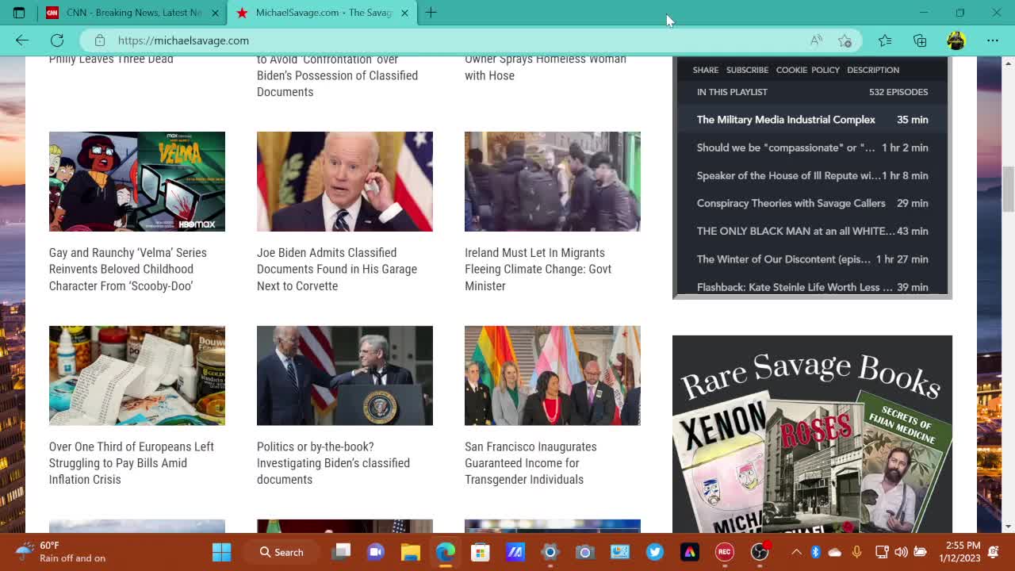Play 'The Winter of Our Discontent' episode
Viewport: 1015px width, 571px height.
click(x=812, y=259)
